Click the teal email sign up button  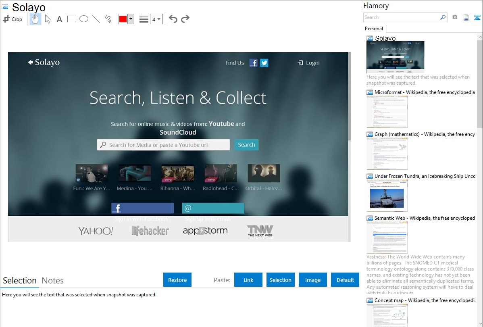point(213,208)
